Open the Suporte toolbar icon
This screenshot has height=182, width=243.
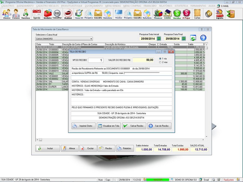point(219,14)
